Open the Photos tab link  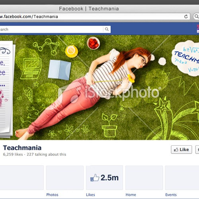(52, 195)
